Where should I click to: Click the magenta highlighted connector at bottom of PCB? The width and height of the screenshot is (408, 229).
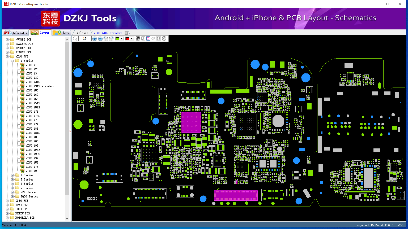(x=236, y=196)
